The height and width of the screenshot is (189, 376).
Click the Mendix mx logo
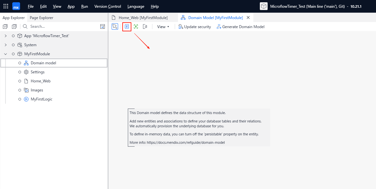(16, 6)
